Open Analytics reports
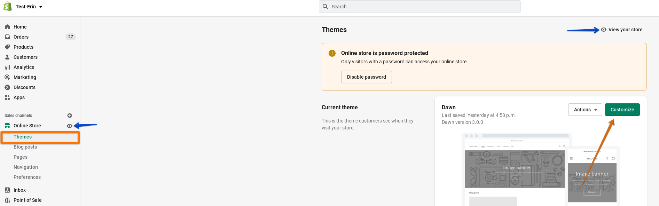Screen dimensions: 659x206 [24, 67]
